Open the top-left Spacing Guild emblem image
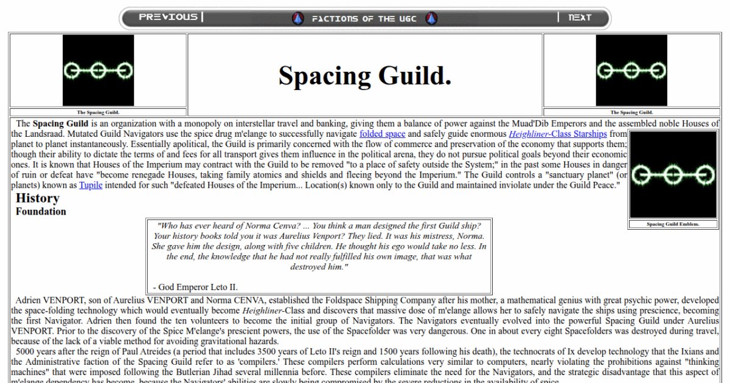 pos(98,71)
